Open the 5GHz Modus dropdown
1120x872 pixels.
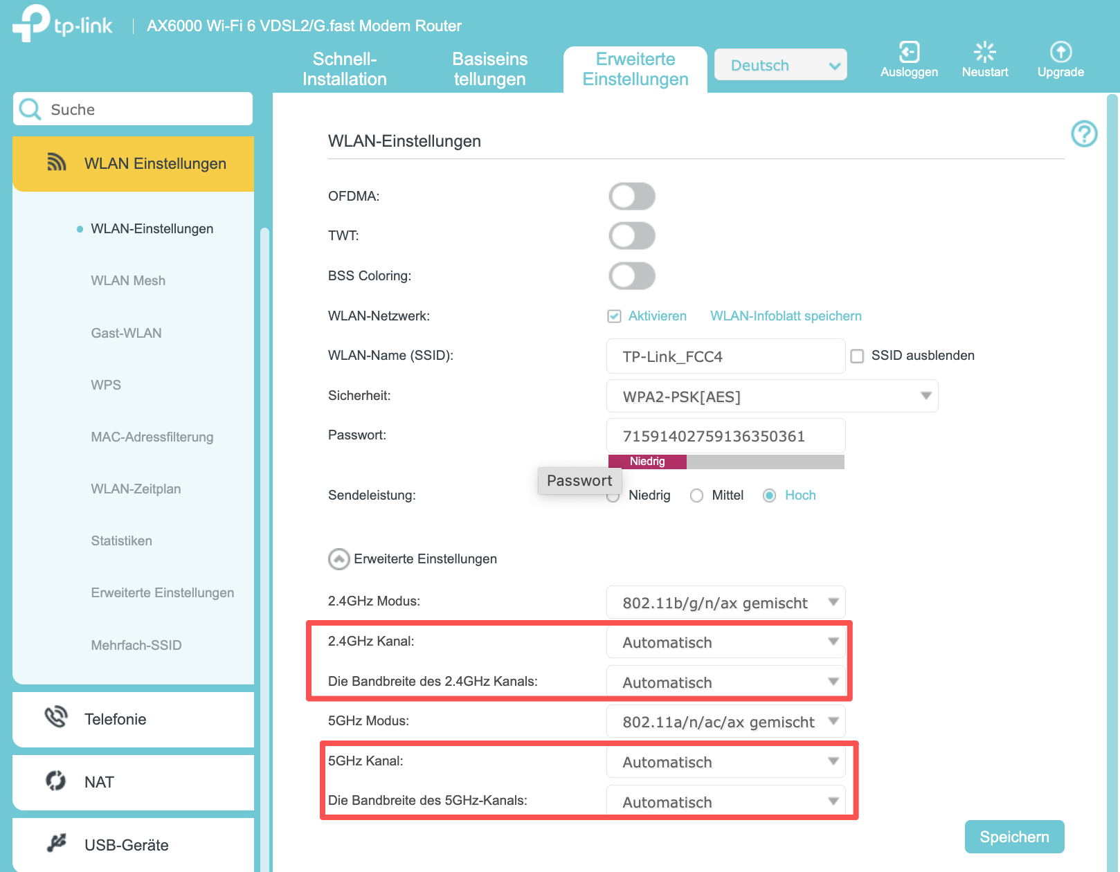725,722
